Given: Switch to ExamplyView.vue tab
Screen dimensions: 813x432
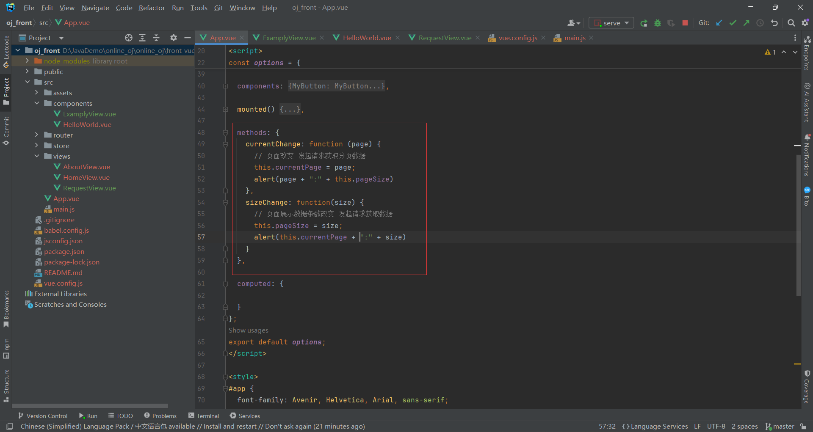Looking at the screenshot, I should 289,38.
